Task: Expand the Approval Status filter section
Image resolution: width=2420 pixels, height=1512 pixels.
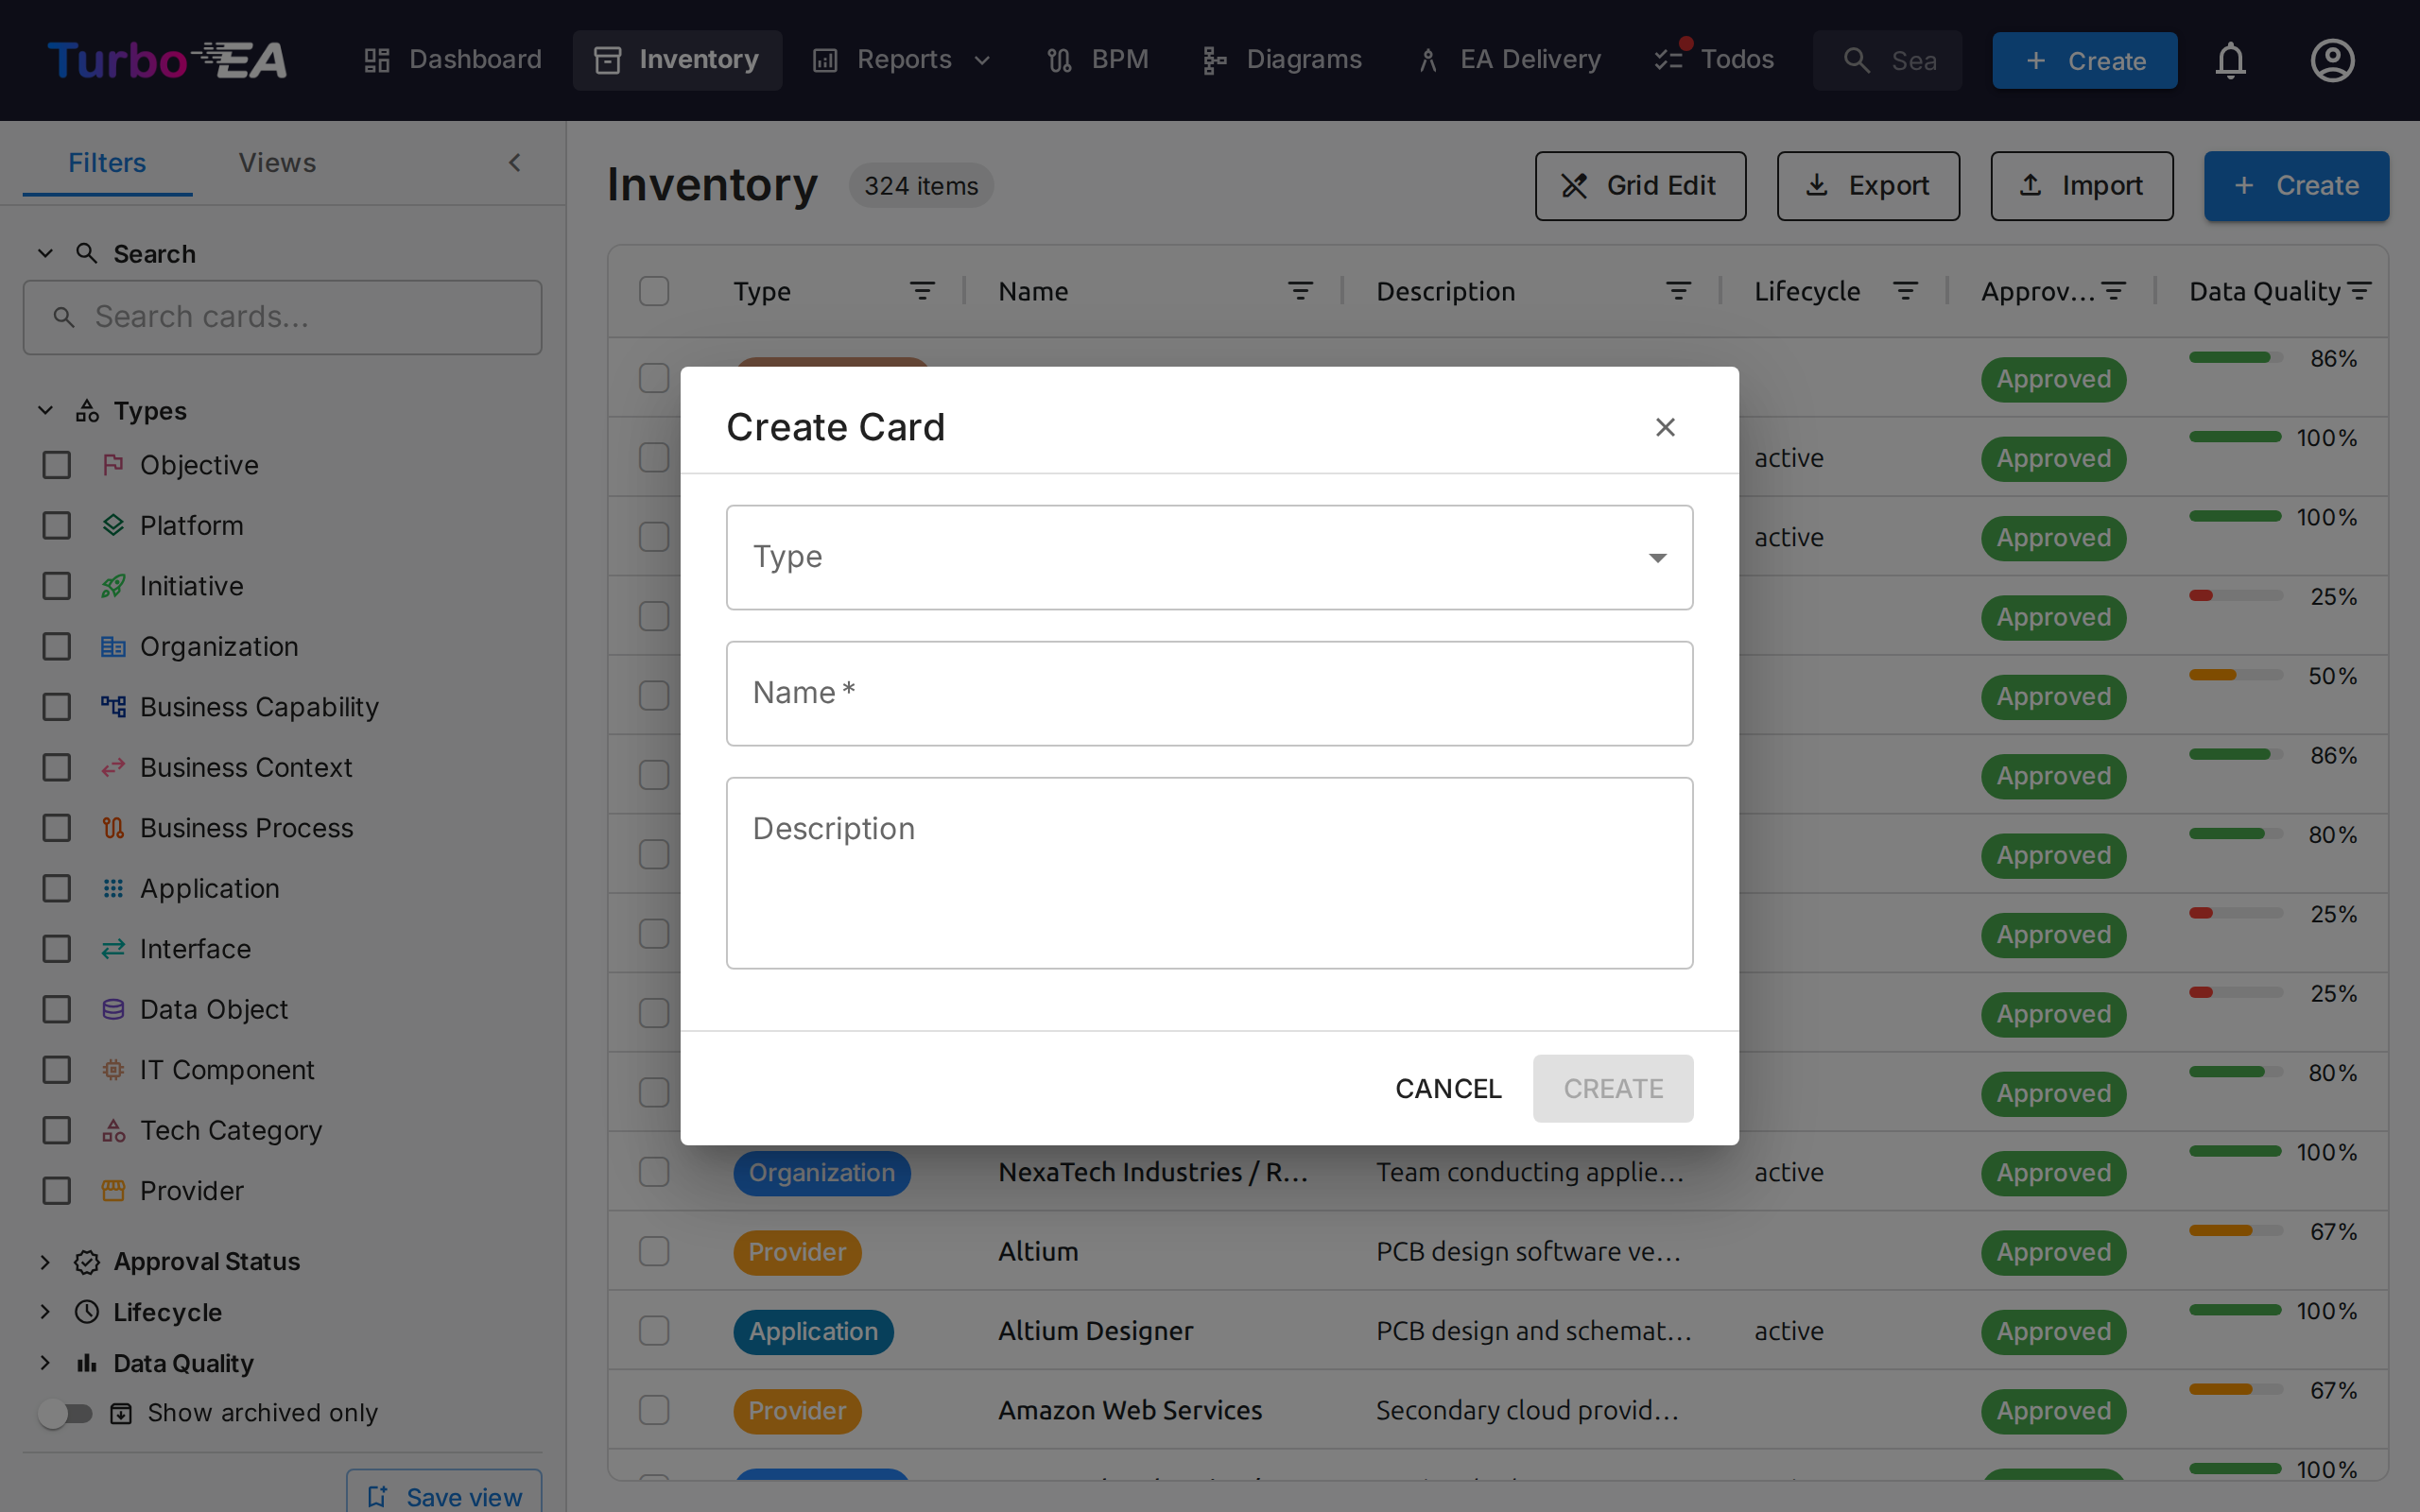Action: tap(44, 1261)
